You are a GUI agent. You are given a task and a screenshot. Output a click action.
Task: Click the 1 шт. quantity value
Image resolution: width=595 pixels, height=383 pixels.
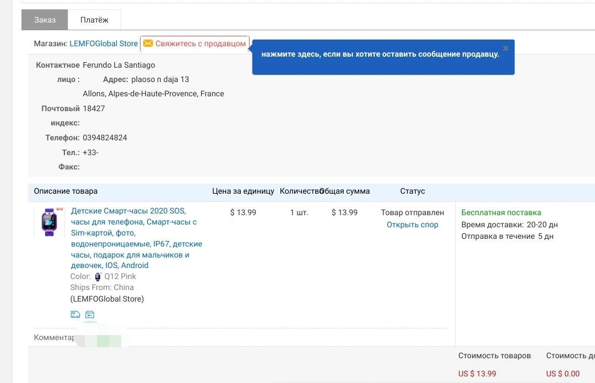point(299,213)
